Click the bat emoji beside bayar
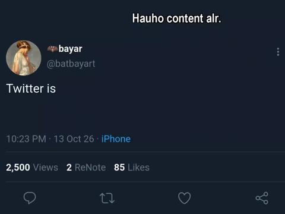Image resolution: width=285 pixels, height=214 pixels. pos(52,49)
